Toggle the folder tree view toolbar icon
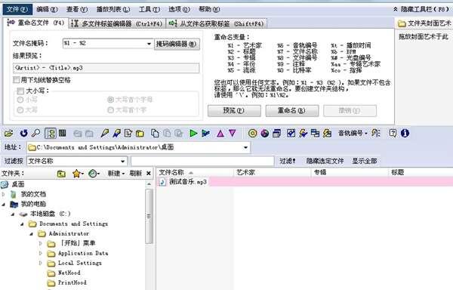Viewport: 453px width, 290px height. (x=51, y=133)
